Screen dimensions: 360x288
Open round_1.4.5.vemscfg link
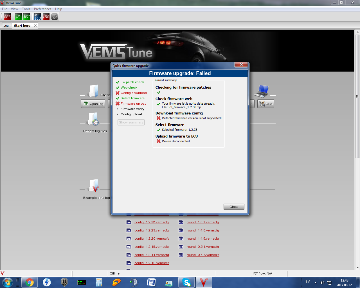[x=203, y=238]
